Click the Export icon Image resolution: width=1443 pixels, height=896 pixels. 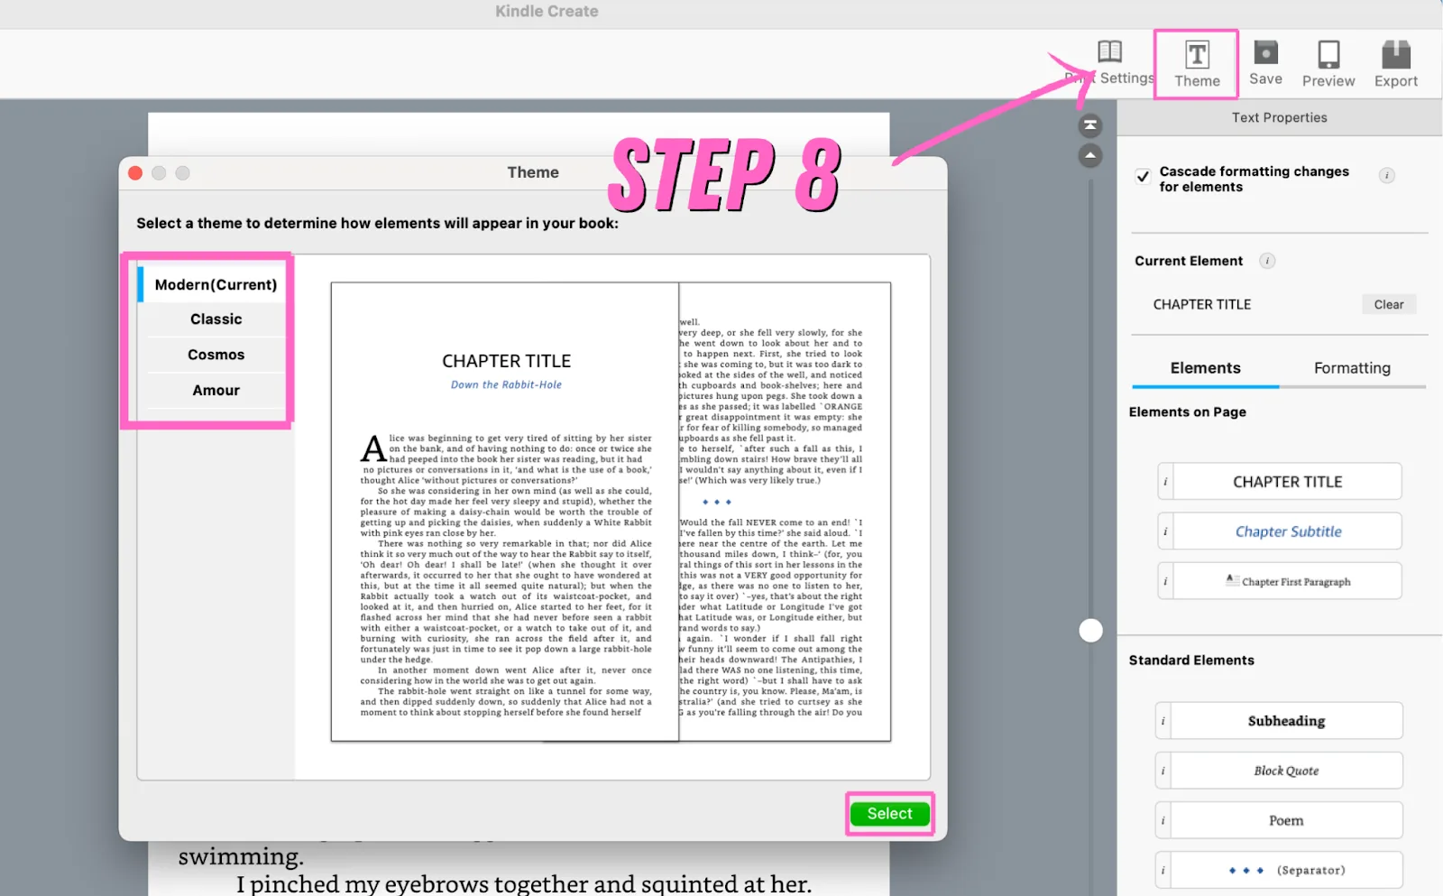tap(1396, 54)
